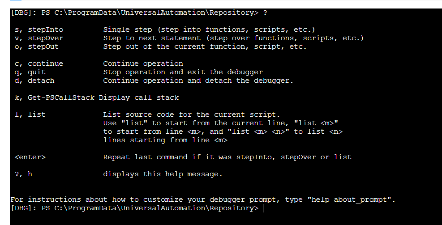Click the "l, list" command text
442x225 pixels.
(30, 115)
